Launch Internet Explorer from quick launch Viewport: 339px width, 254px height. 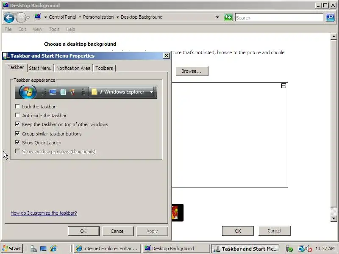point(53,248)
